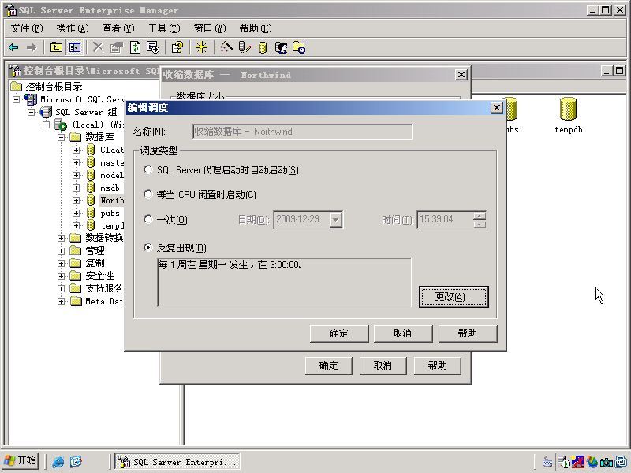Click the Forward arrow toolbar icon
Image resolution: width=631 pixels, height=473 pixels.
31,47
